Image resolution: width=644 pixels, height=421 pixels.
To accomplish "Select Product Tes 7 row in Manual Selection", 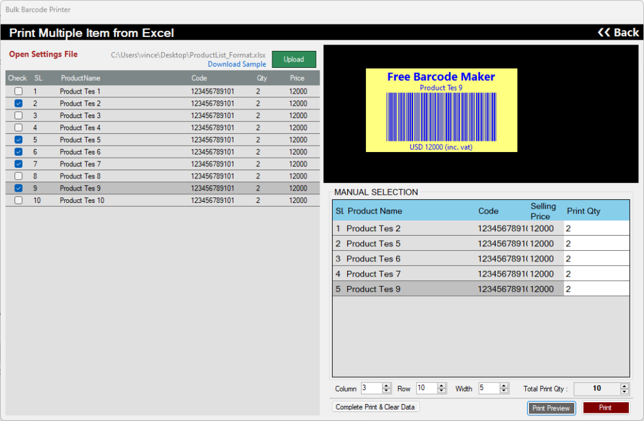I will point(409,274).
